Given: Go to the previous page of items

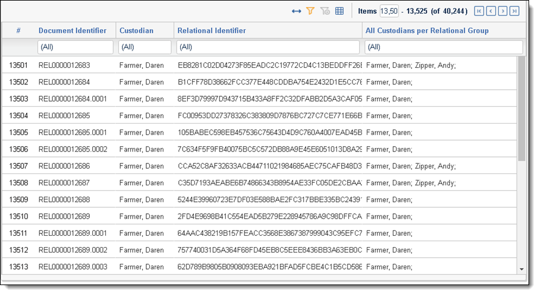Looking at the screenshot, I should [490, 11].
